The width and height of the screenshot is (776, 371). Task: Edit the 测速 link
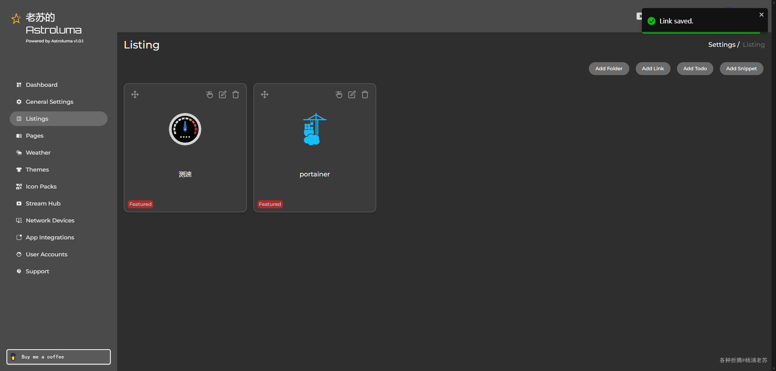pos(223,94)
